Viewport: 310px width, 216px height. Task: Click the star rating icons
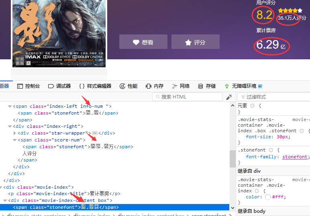pos(290,10)
